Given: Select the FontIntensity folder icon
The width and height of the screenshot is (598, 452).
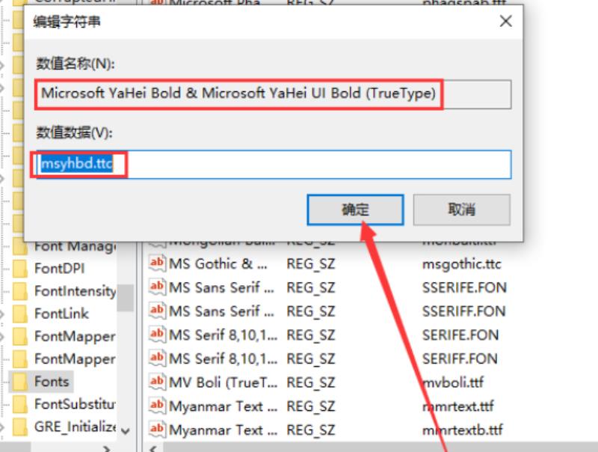Looking at the screenshot, I should tap(20, 291).
